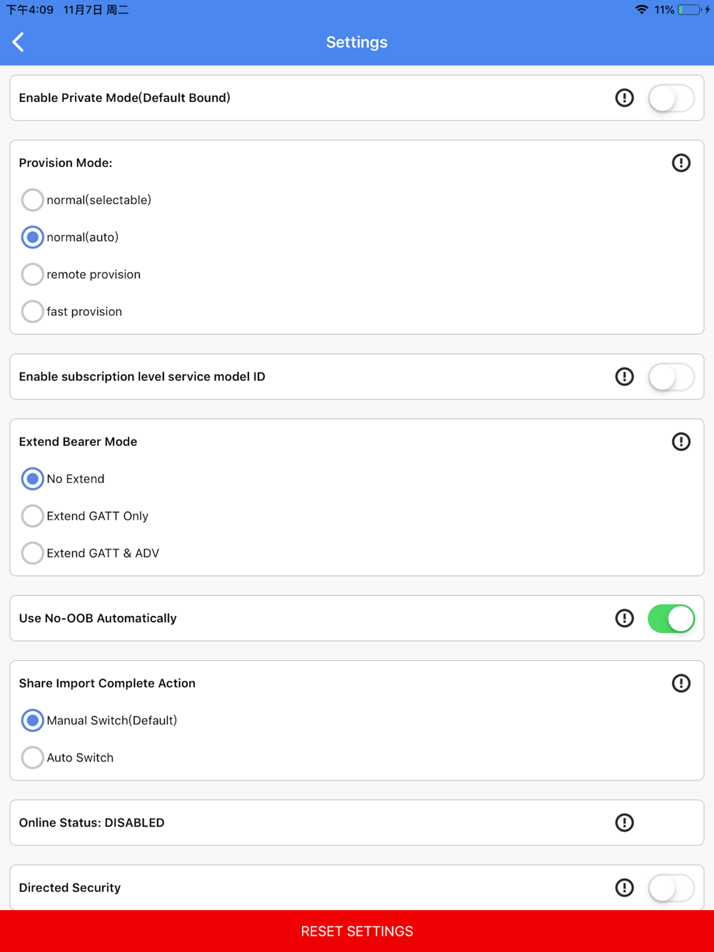View Online Status info
This screenshot has width=714, height=952.
(624, 823)
